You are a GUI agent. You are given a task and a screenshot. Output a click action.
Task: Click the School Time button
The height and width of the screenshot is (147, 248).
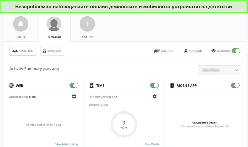(23, 51)
